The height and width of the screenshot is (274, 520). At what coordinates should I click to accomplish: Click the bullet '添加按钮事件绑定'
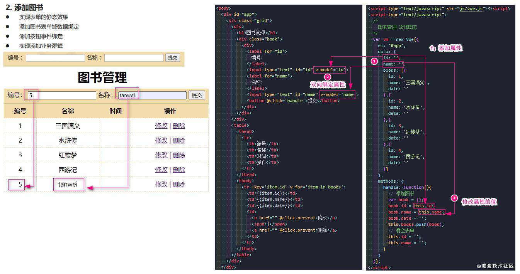(41, 36)
